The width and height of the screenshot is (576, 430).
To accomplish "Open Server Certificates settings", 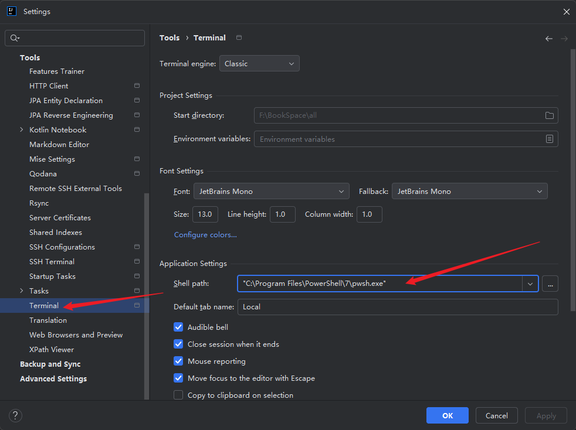I will click(60, 217).
